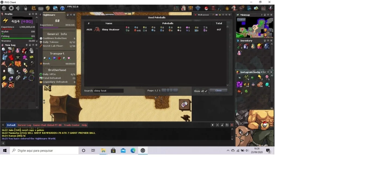Image resolution: width=381 pixels, height=179 pixels.
Task: Click the Minimap help question mark
Action: tap(262, 15)
